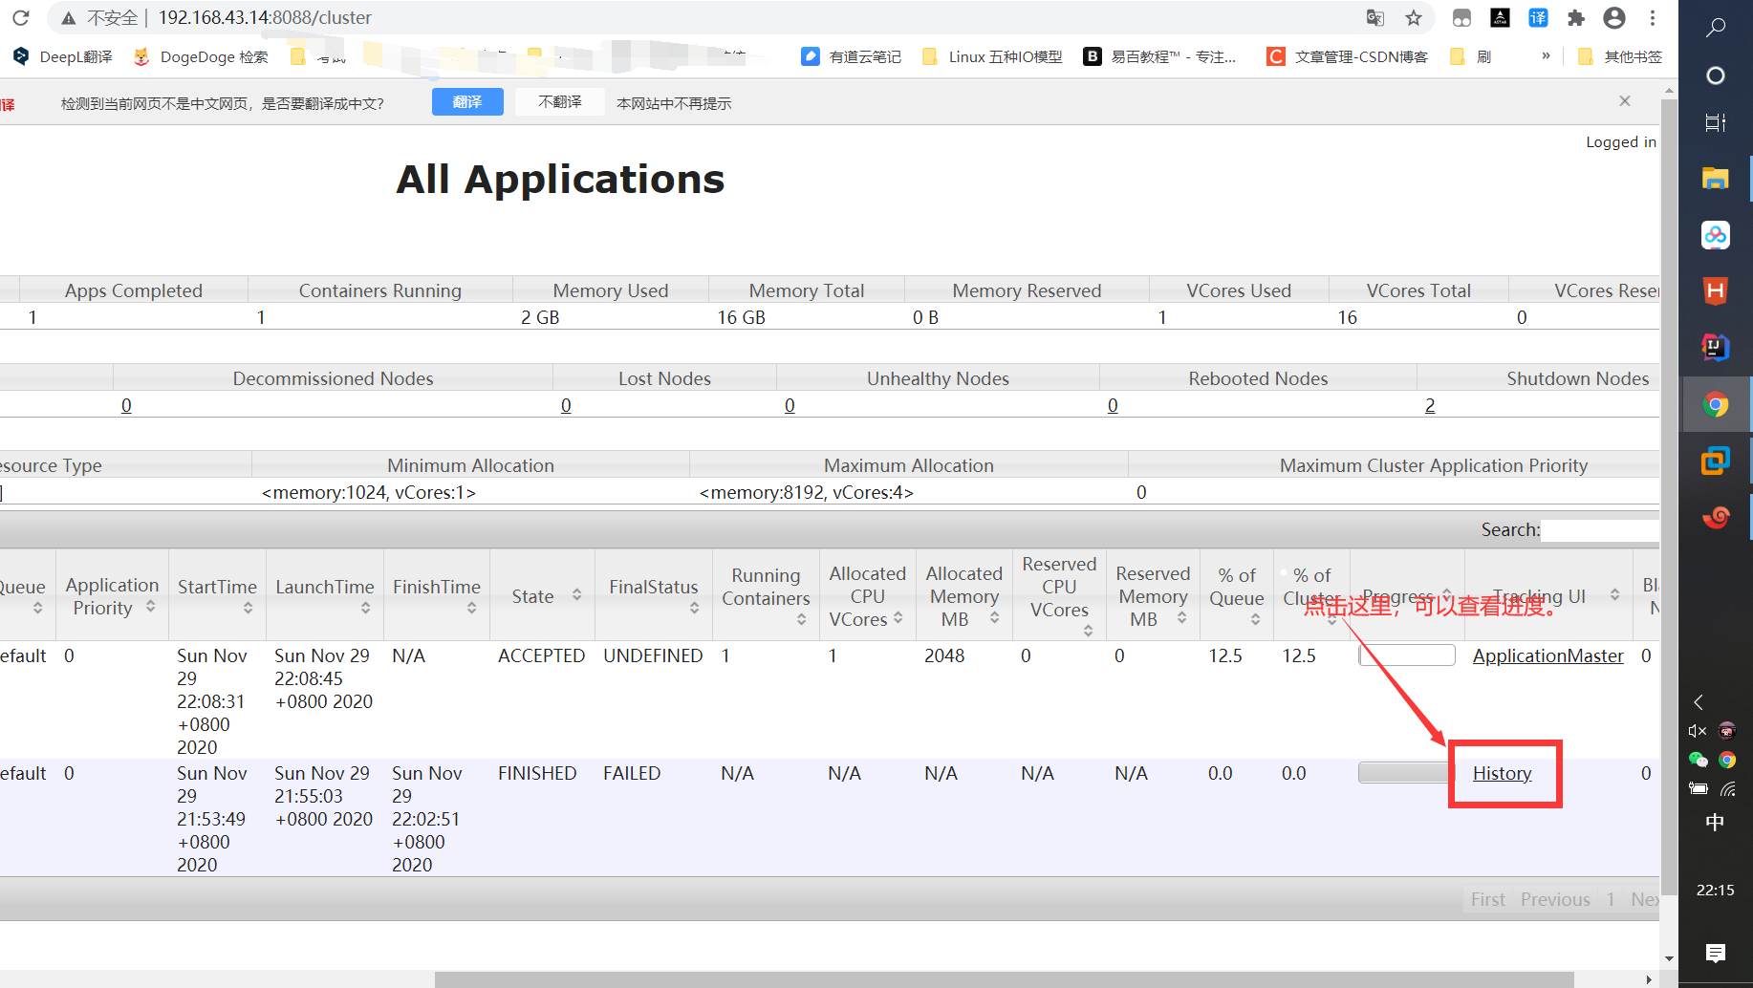The width and height of the screenshot is (1753, 988).
Task: Reload the page with the refresh icon
Action: coord(21,17)
